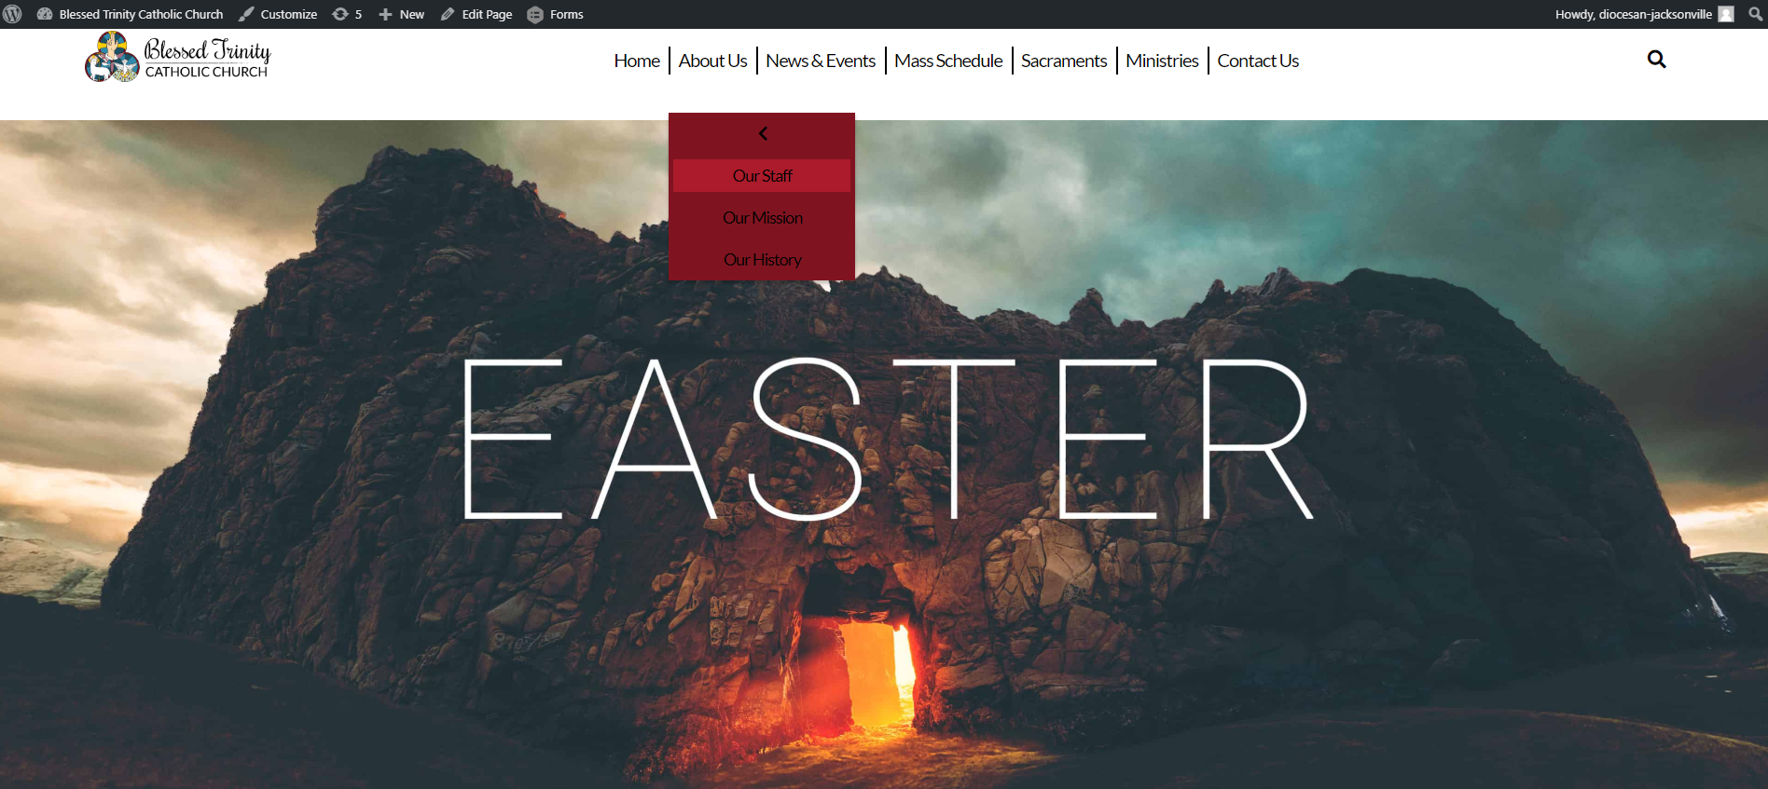The image size is (1768, 789).
Task: Choose Our History submenu item
Action: point(762,260)
